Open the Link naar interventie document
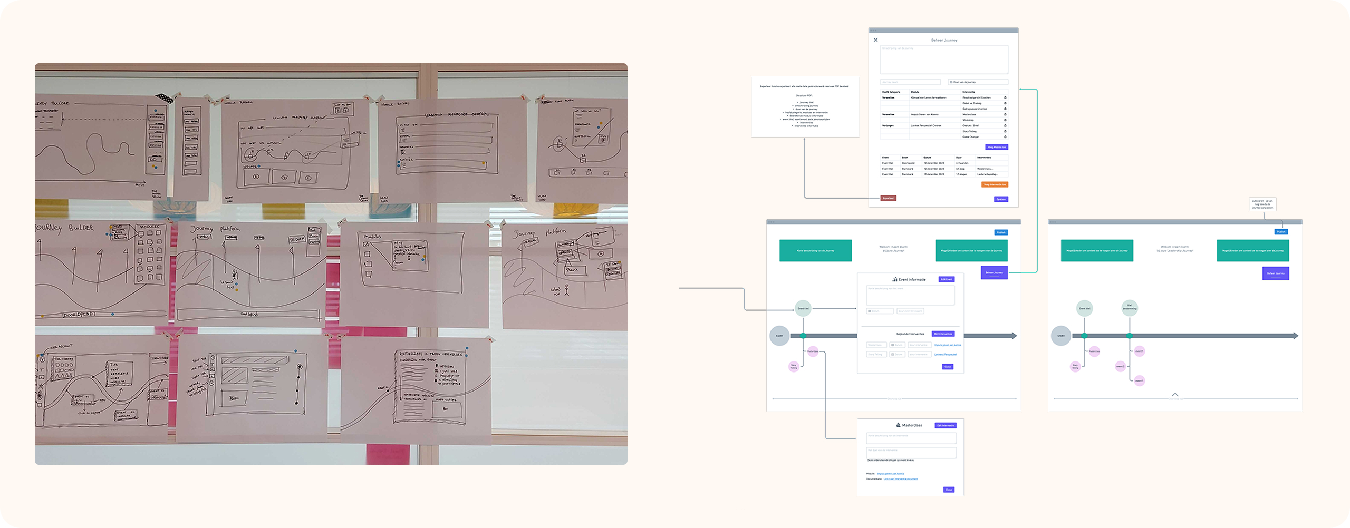1350x528 pixels. (x=901, y=479)
